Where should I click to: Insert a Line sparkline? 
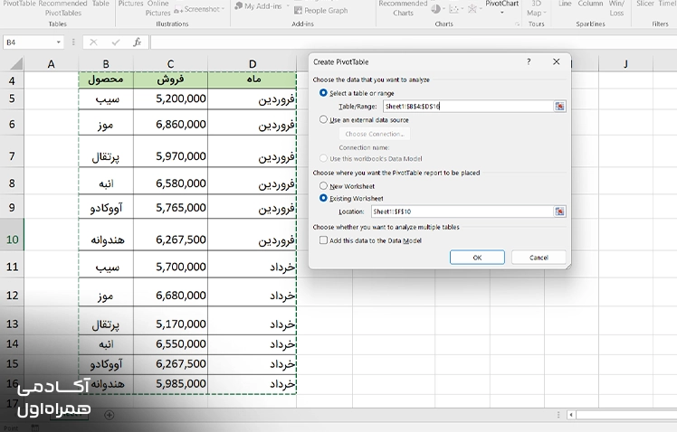565,4
